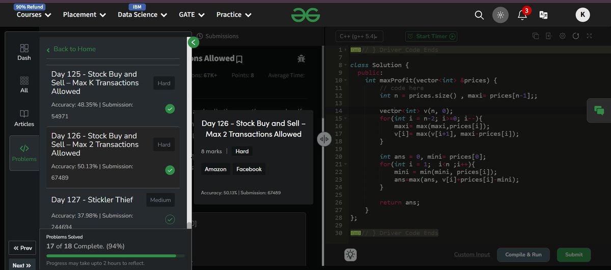Open Custom Input link

click(x=472, y=255)
